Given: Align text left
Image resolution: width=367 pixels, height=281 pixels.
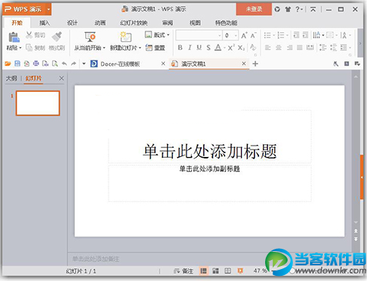Looking at the screenshot, I should (x=268, y=47).
